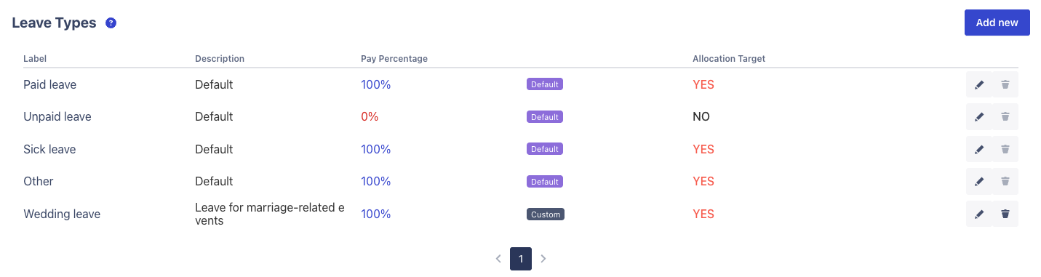The image size is (1041, 277).
Task: Edit the Sick leave type
Action: pyautogui.click(x=979, y=149)
